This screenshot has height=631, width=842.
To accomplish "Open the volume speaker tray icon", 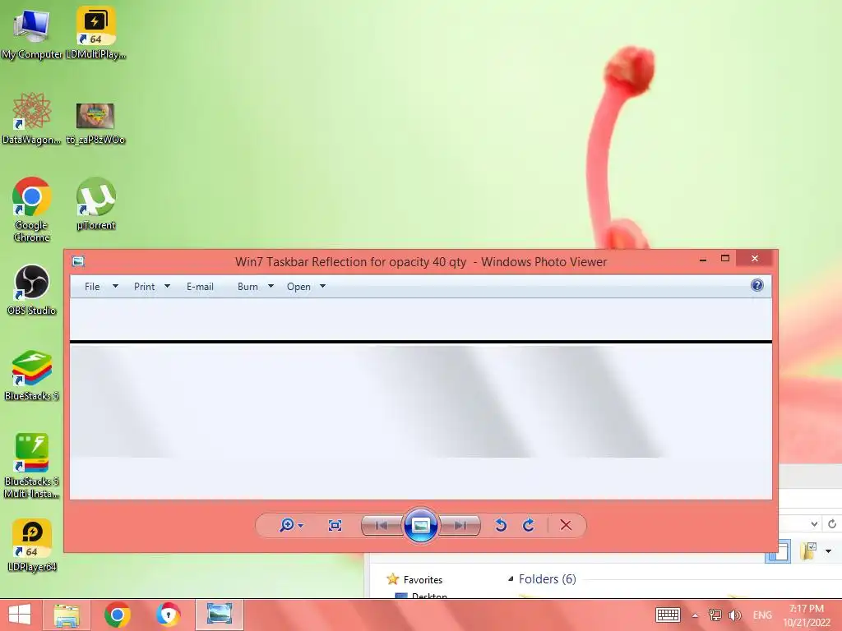I will click(734, 615).
